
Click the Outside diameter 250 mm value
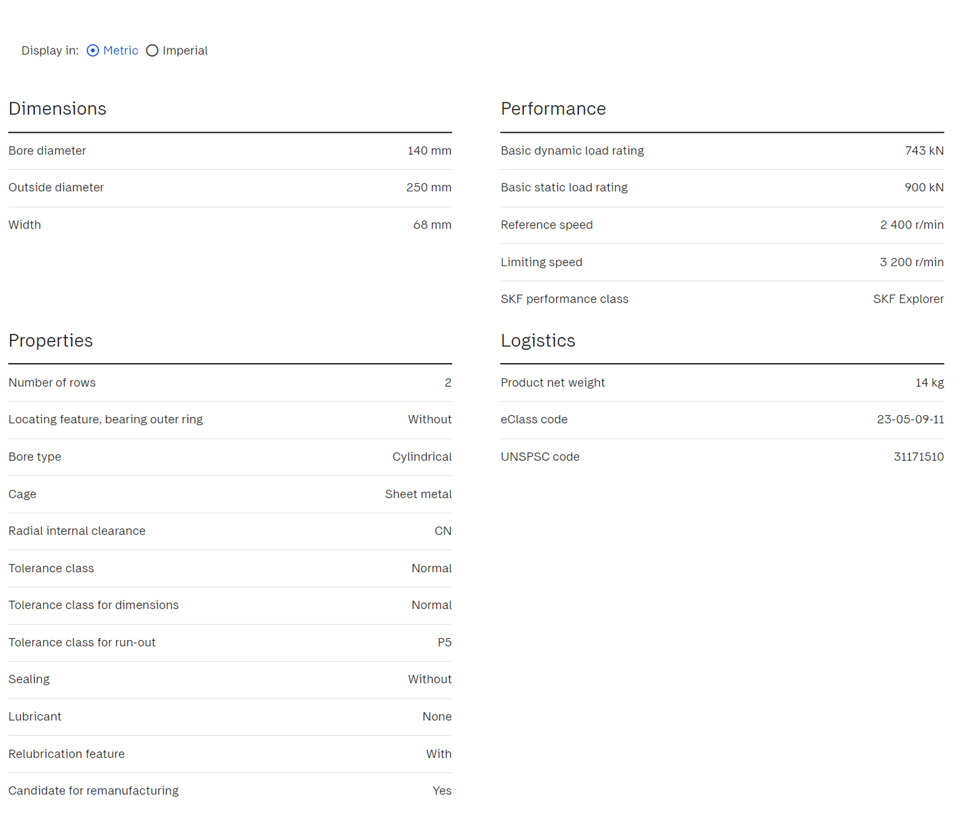[428, 188]
